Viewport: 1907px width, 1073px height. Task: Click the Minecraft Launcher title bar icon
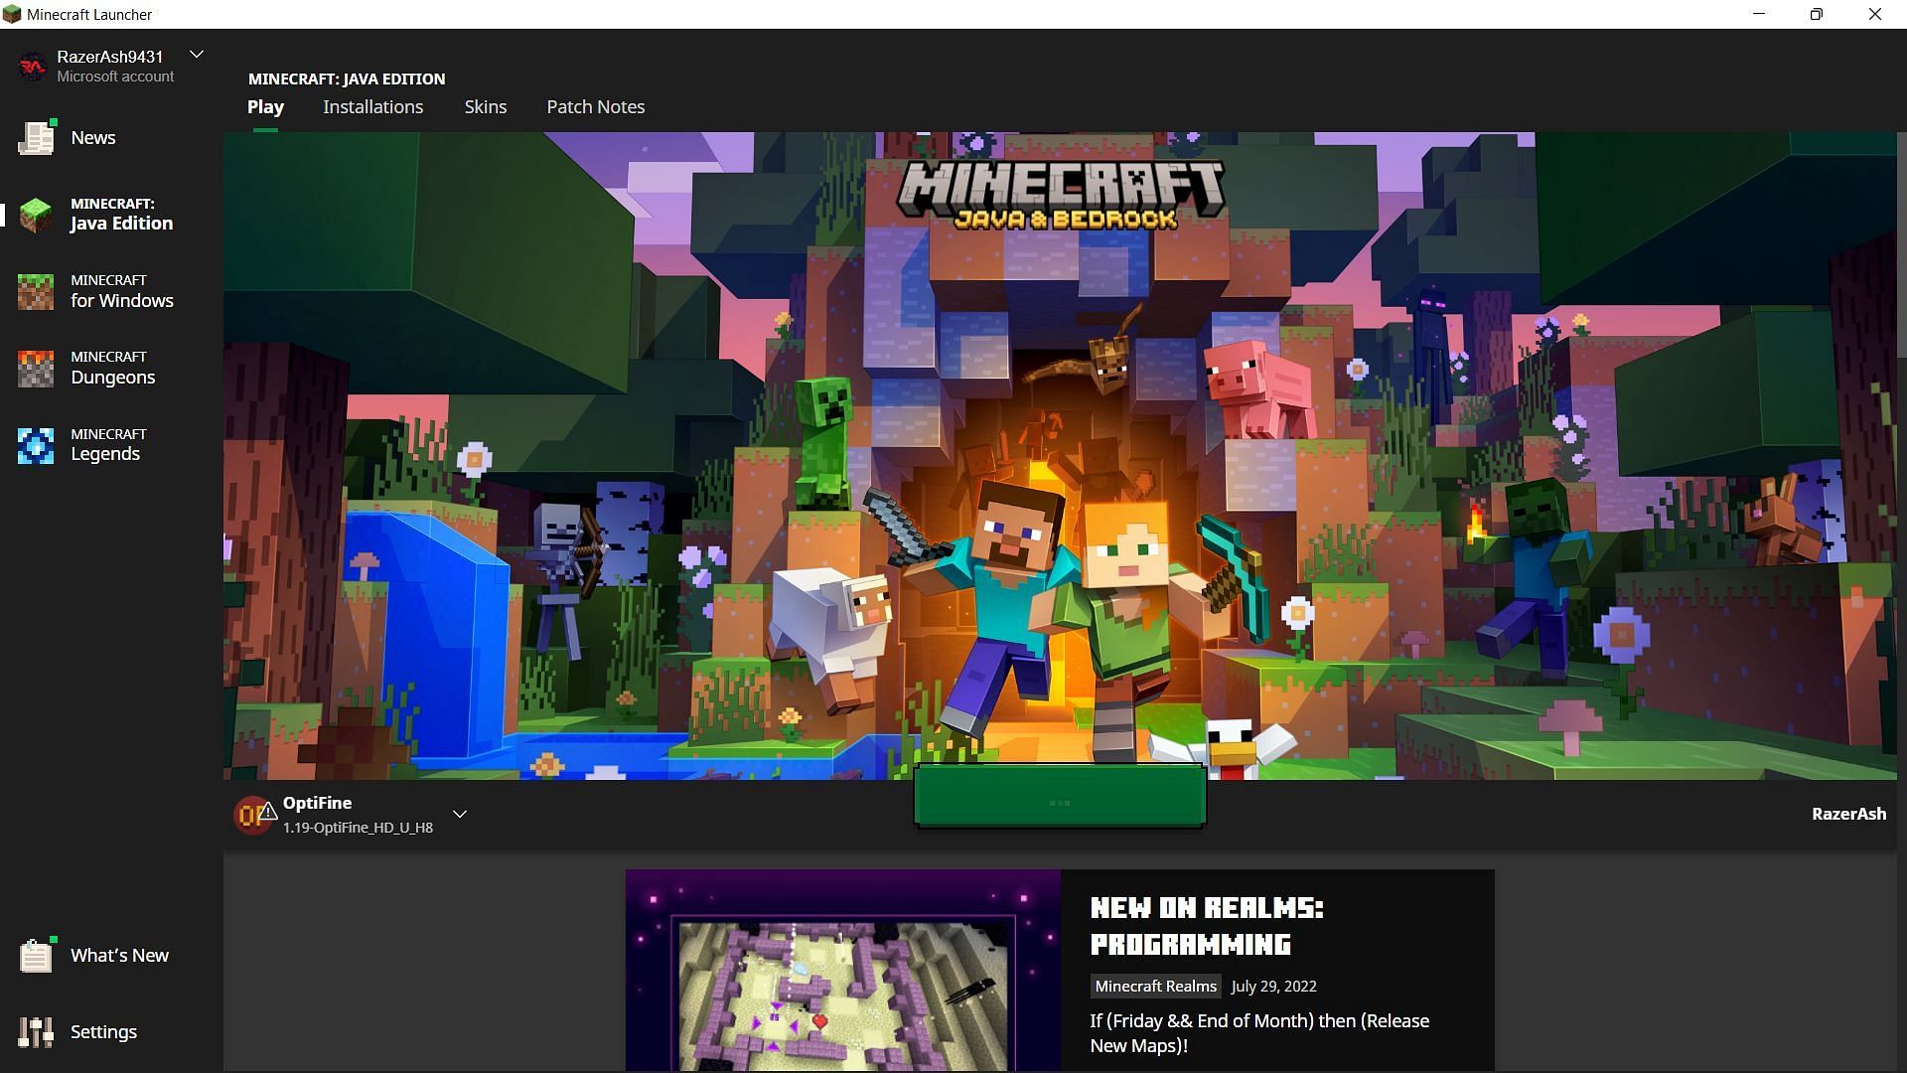12,14
